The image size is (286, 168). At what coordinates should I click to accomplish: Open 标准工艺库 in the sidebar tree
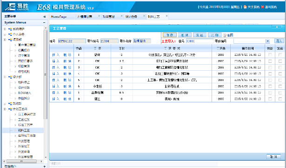(25, 125)
